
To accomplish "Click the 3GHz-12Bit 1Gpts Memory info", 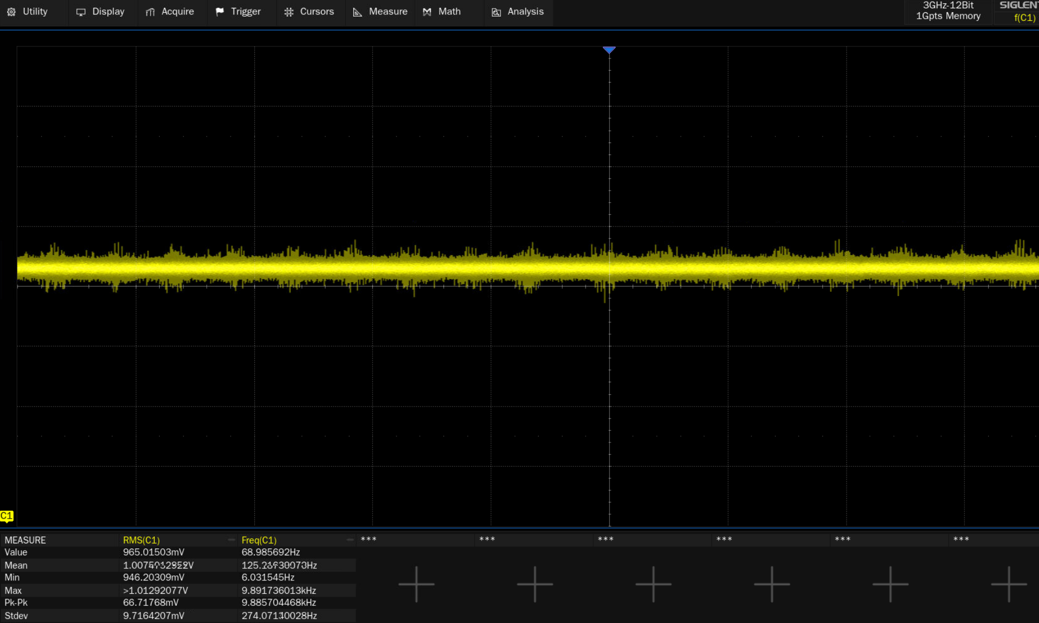I will pos(948,11).
